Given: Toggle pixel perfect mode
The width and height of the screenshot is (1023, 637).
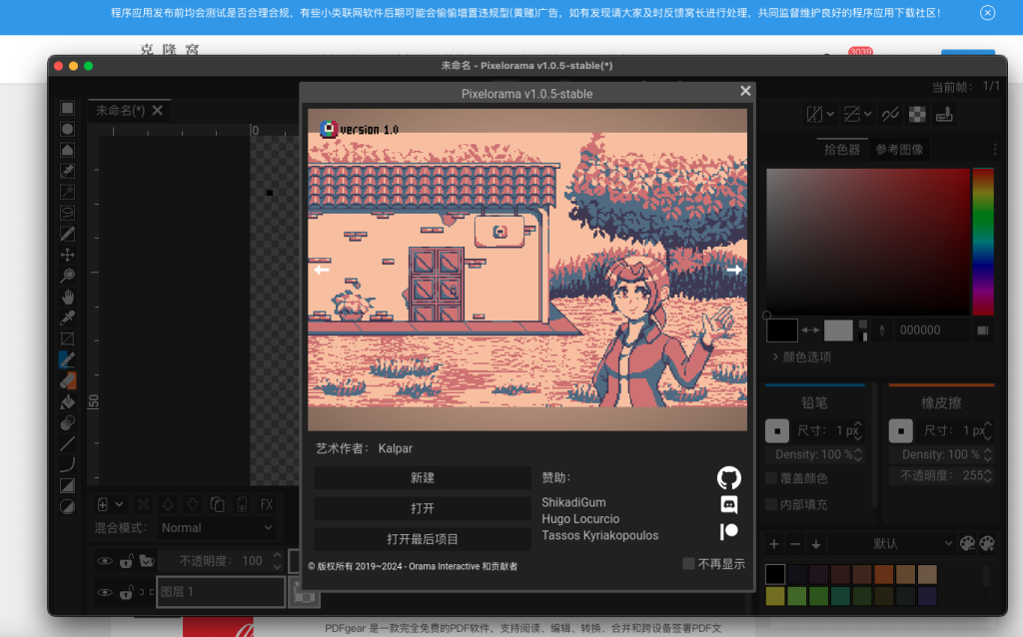Looking at the screenshot, I should pyautogui.click(x=890, y=115).
